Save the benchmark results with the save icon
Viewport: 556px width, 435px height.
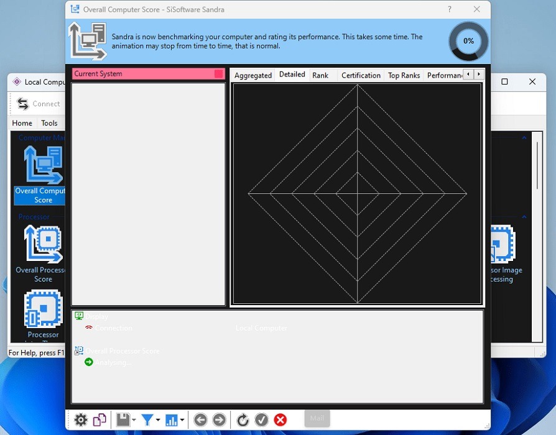tap(122, 419)
